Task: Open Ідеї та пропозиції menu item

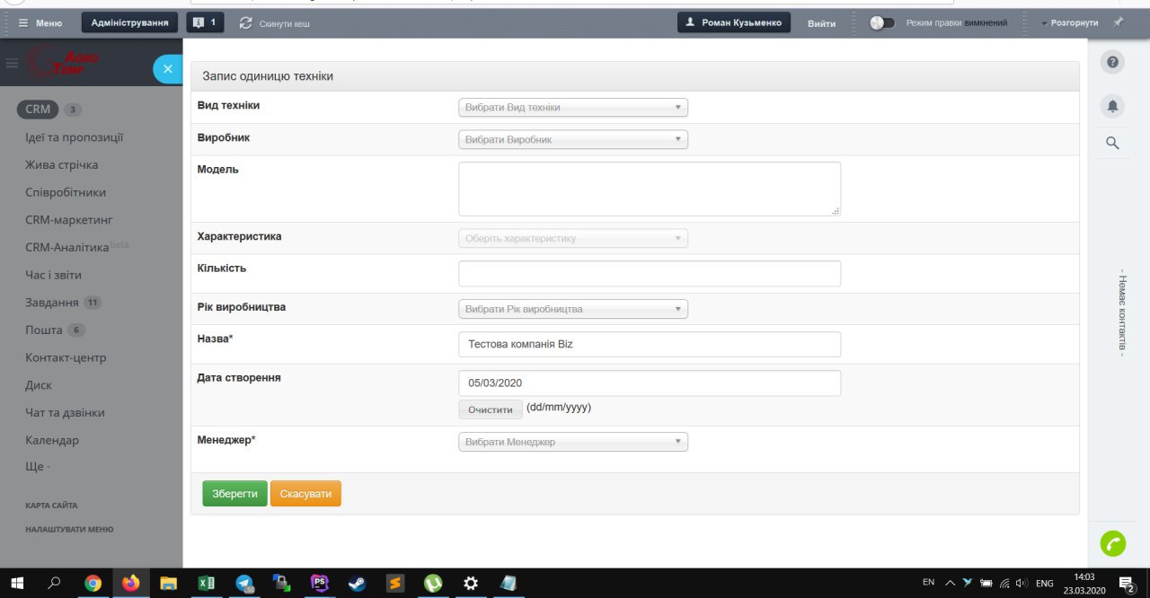Action: (x=75, y=137)
